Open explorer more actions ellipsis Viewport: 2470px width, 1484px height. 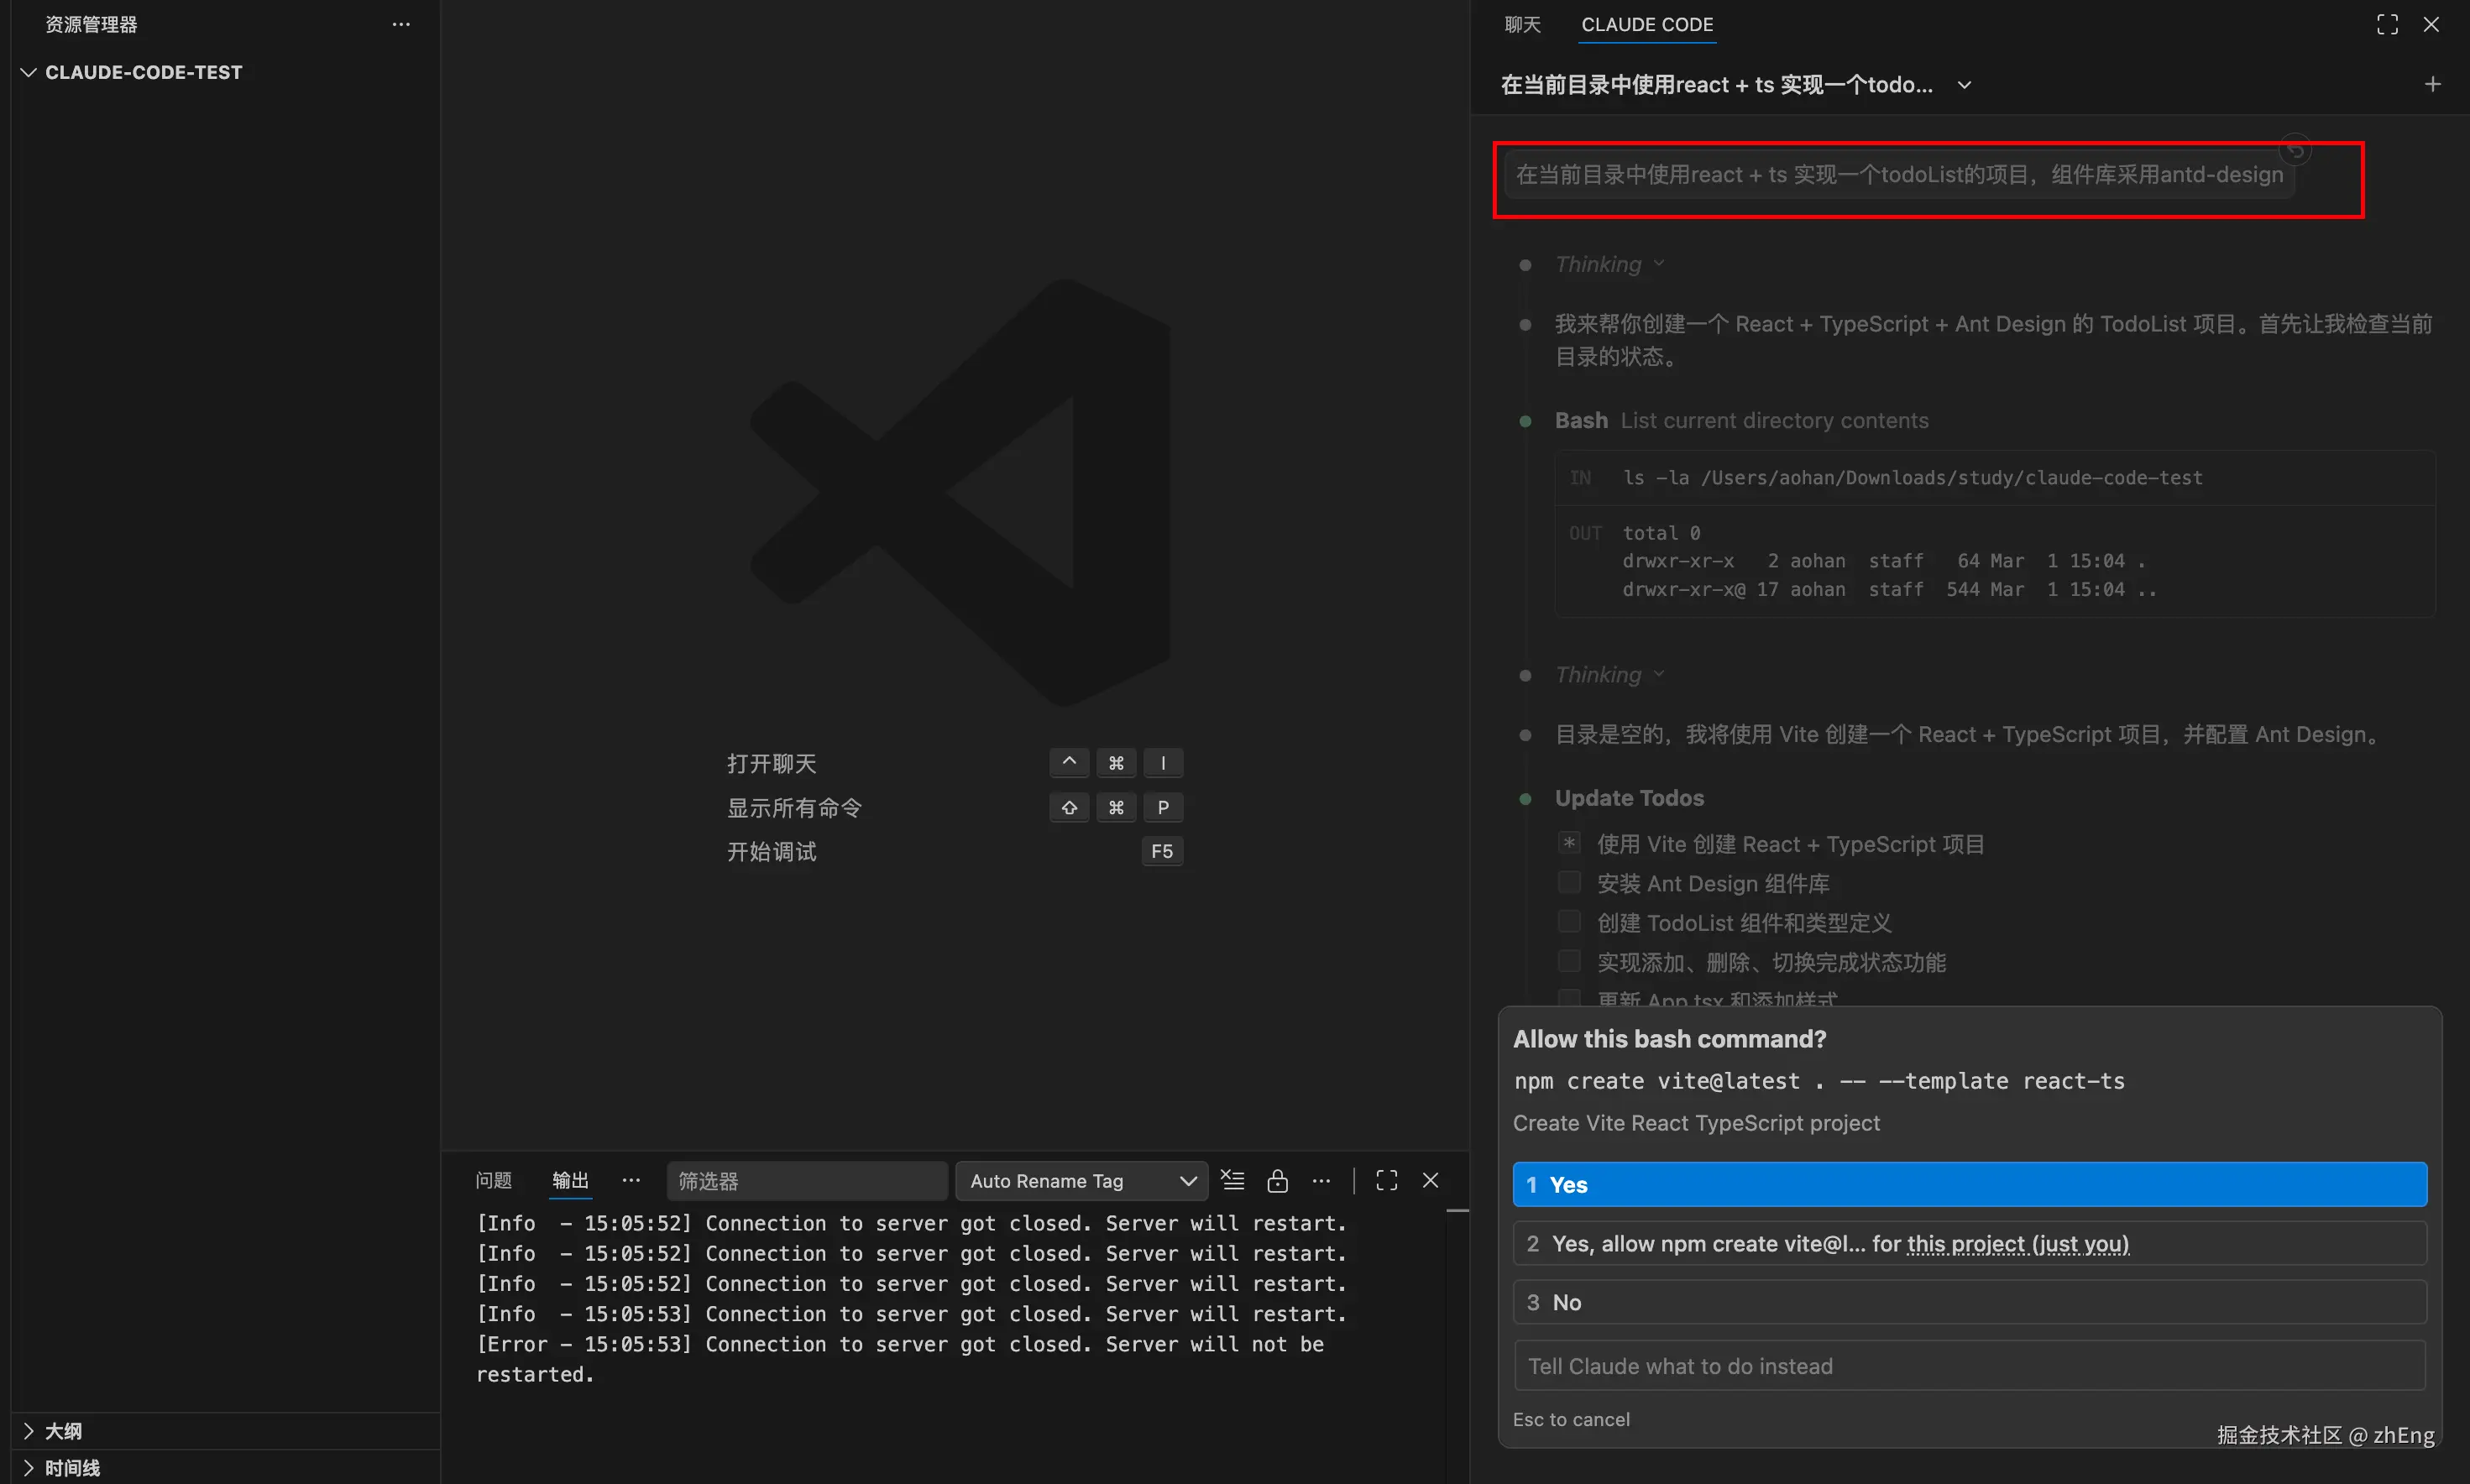(401, 24)
